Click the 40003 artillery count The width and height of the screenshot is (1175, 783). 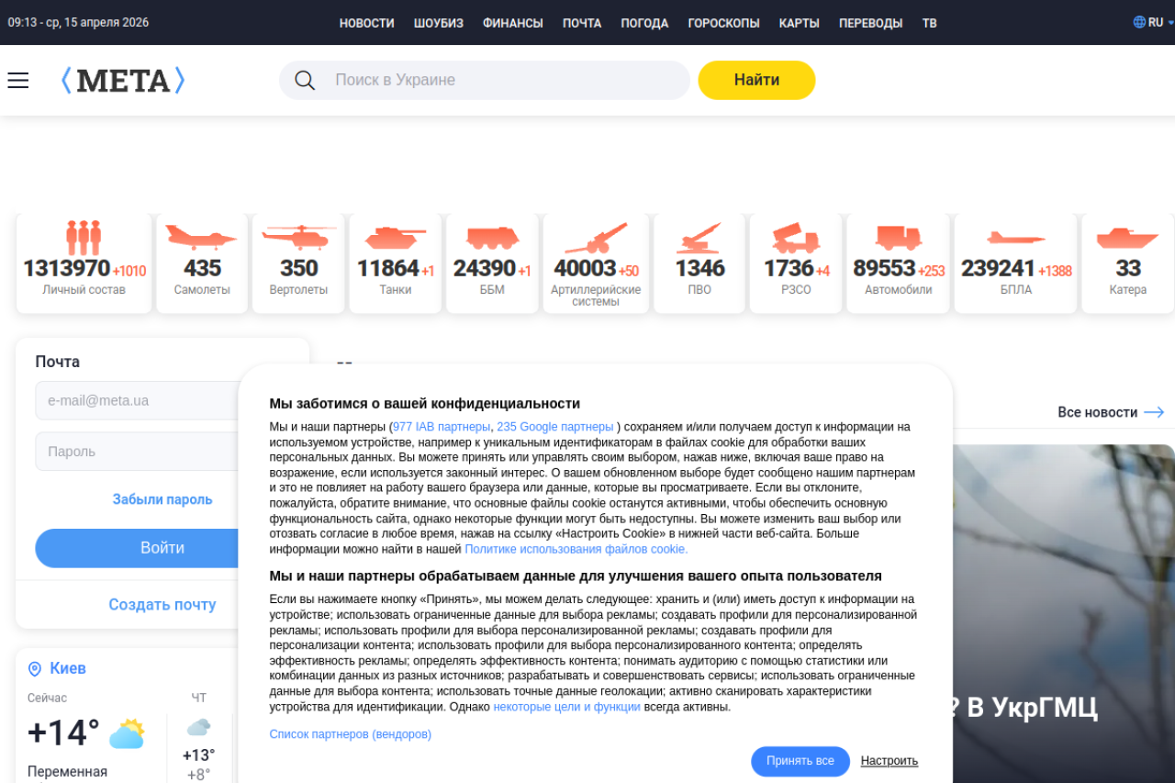pos(585,268)
